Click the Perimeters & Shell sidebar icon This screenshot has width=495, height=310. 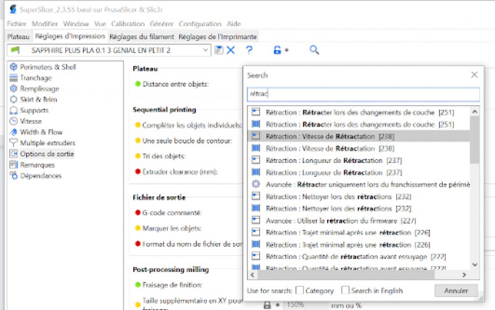pyautogui.click(x=14, y=67)
